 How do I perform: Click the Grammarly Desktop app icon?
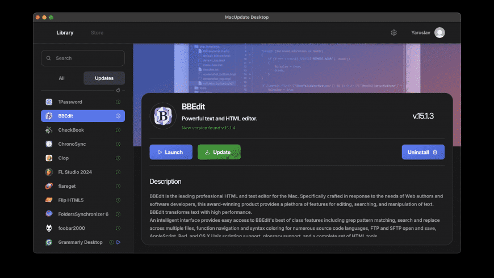click(49, 242)
